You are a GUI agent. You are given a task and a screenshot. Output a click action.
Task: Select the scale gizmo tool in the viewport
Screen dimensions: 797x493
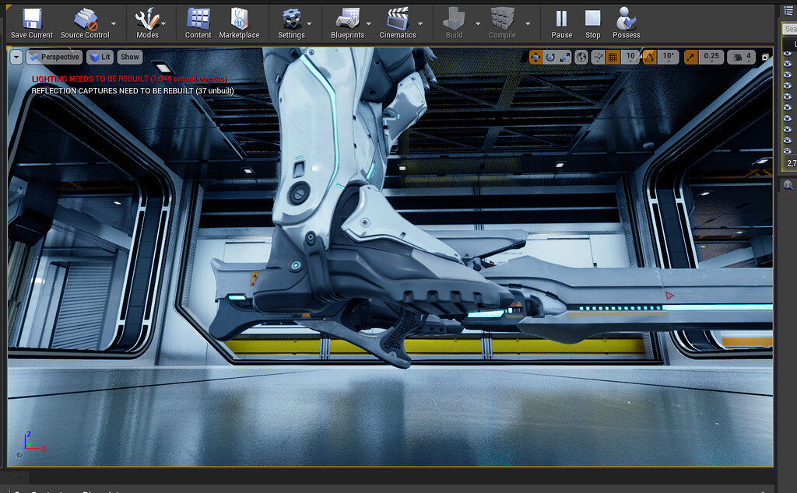pyautogui.click(x=565, y=57)
